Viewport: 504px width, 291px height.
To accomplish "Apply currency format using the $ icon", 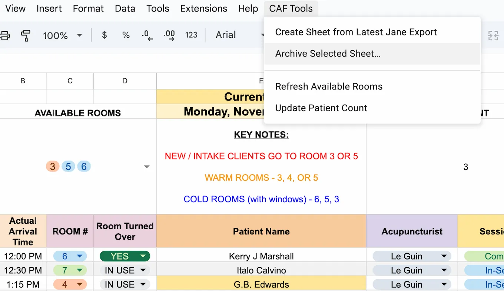I will coord(104,35).
